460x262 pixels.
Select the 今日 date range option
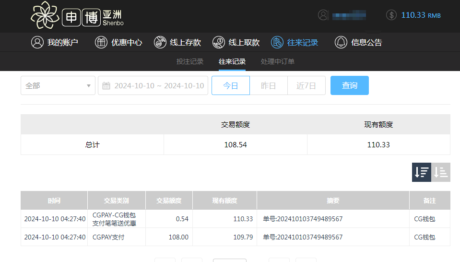[231, 85]
